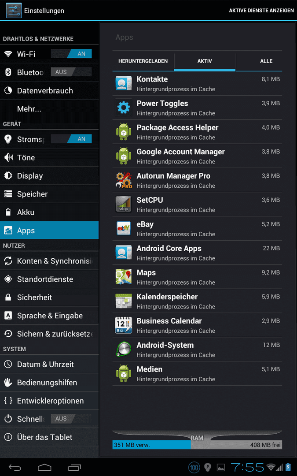This screenshot has height=476, width=297.
Task: Select the Medien 5,1 MB row
Action: pyautogui.click(x=197, y=373)
